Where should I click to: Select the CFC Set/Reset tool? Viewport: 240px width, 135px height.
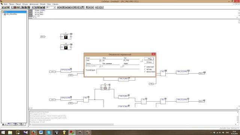pyautogui.click(x=80, y=7)
